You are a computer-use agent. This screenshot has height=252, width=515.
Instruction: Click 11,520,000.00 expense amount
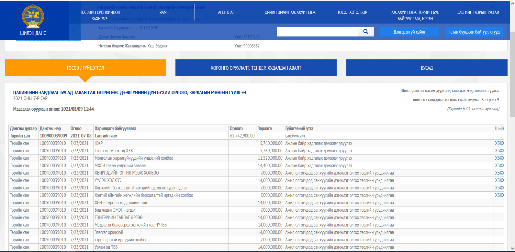pyautogui.click(x=270, y=158)
